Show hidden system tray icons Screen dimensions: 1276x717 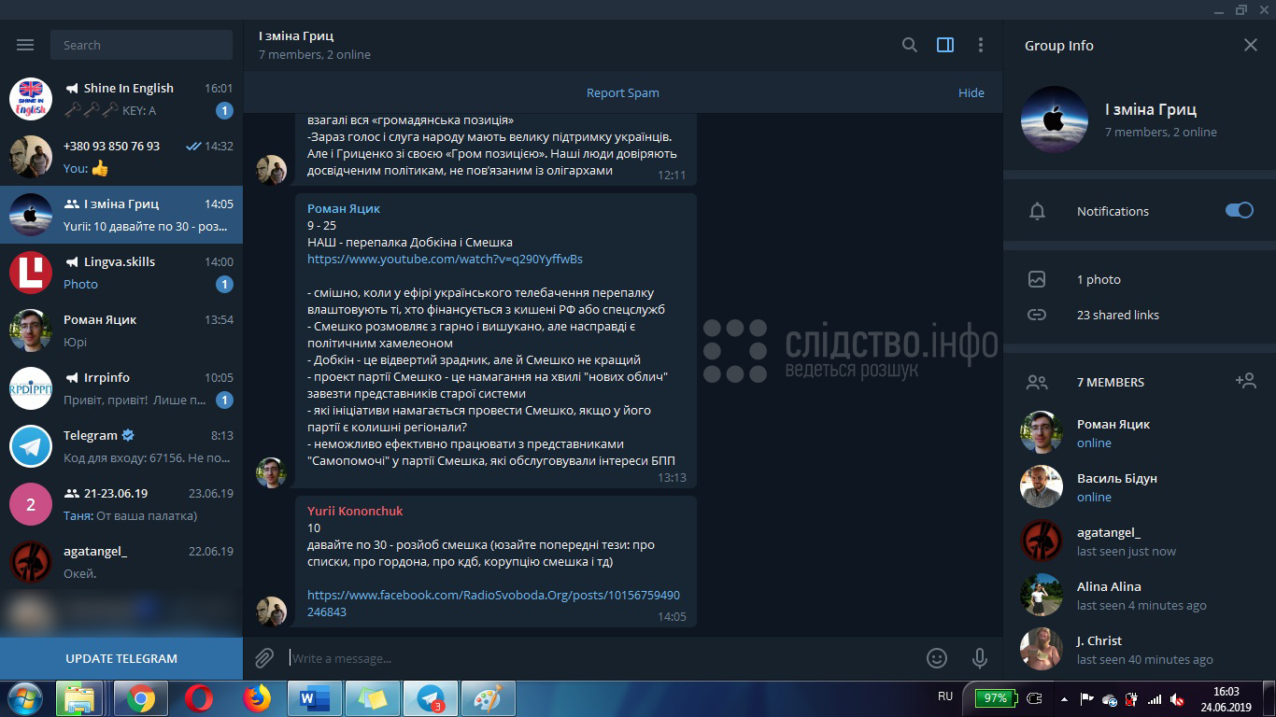(1064, 698)
